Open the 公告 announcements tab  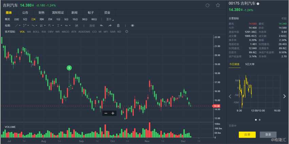point(25,13)
